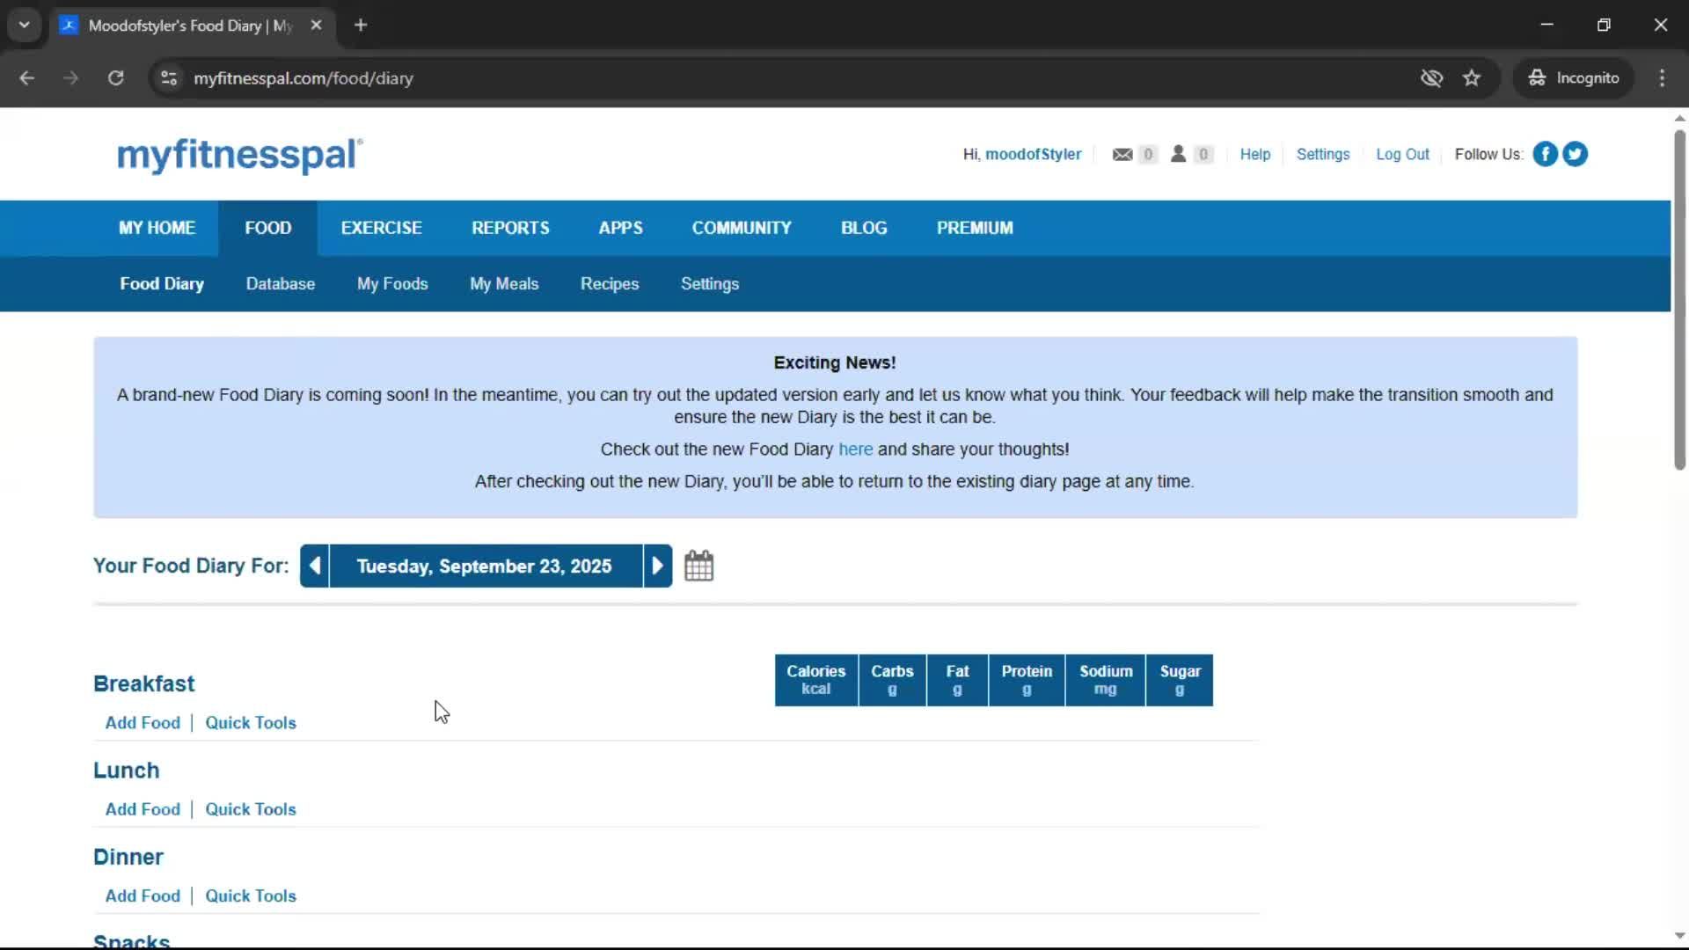The width and height of the screenshot is (1689, 950).
Task: Open the tab search dropdown
Action: (x=25, y=26)
